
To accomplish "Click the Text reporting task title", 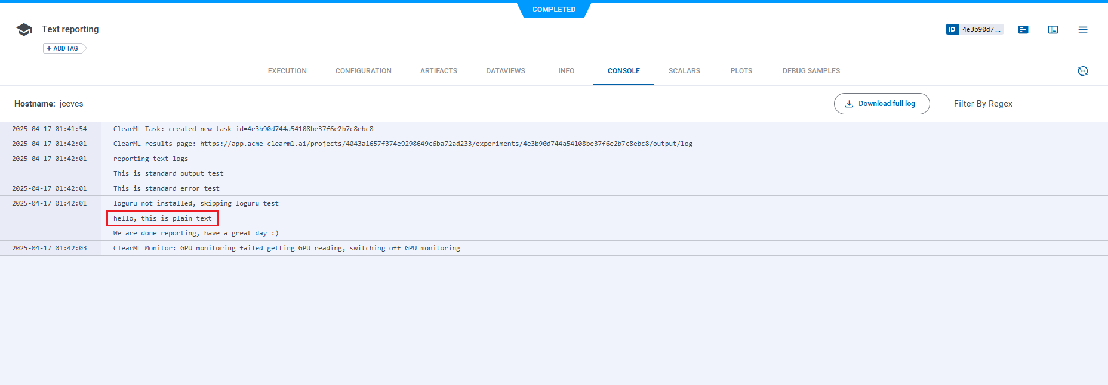I will [x=70, y=29].
